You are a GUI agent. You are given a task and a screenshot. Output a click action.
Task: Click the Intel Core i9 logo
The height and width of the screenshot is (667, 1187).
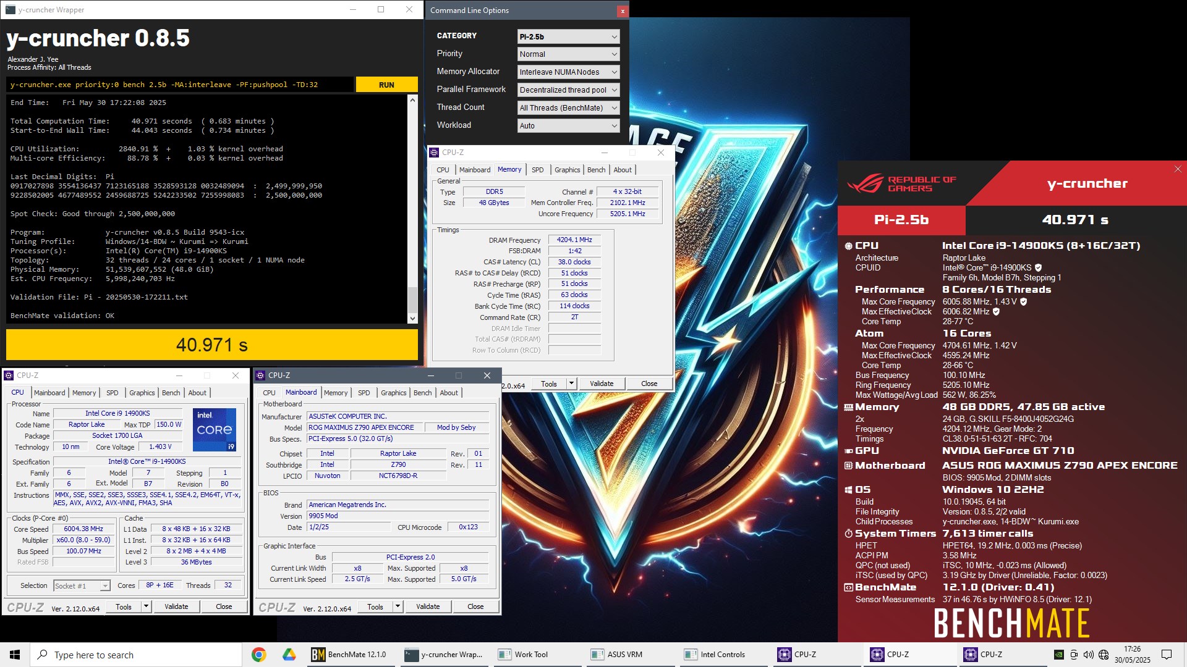[x=215, y=430]
